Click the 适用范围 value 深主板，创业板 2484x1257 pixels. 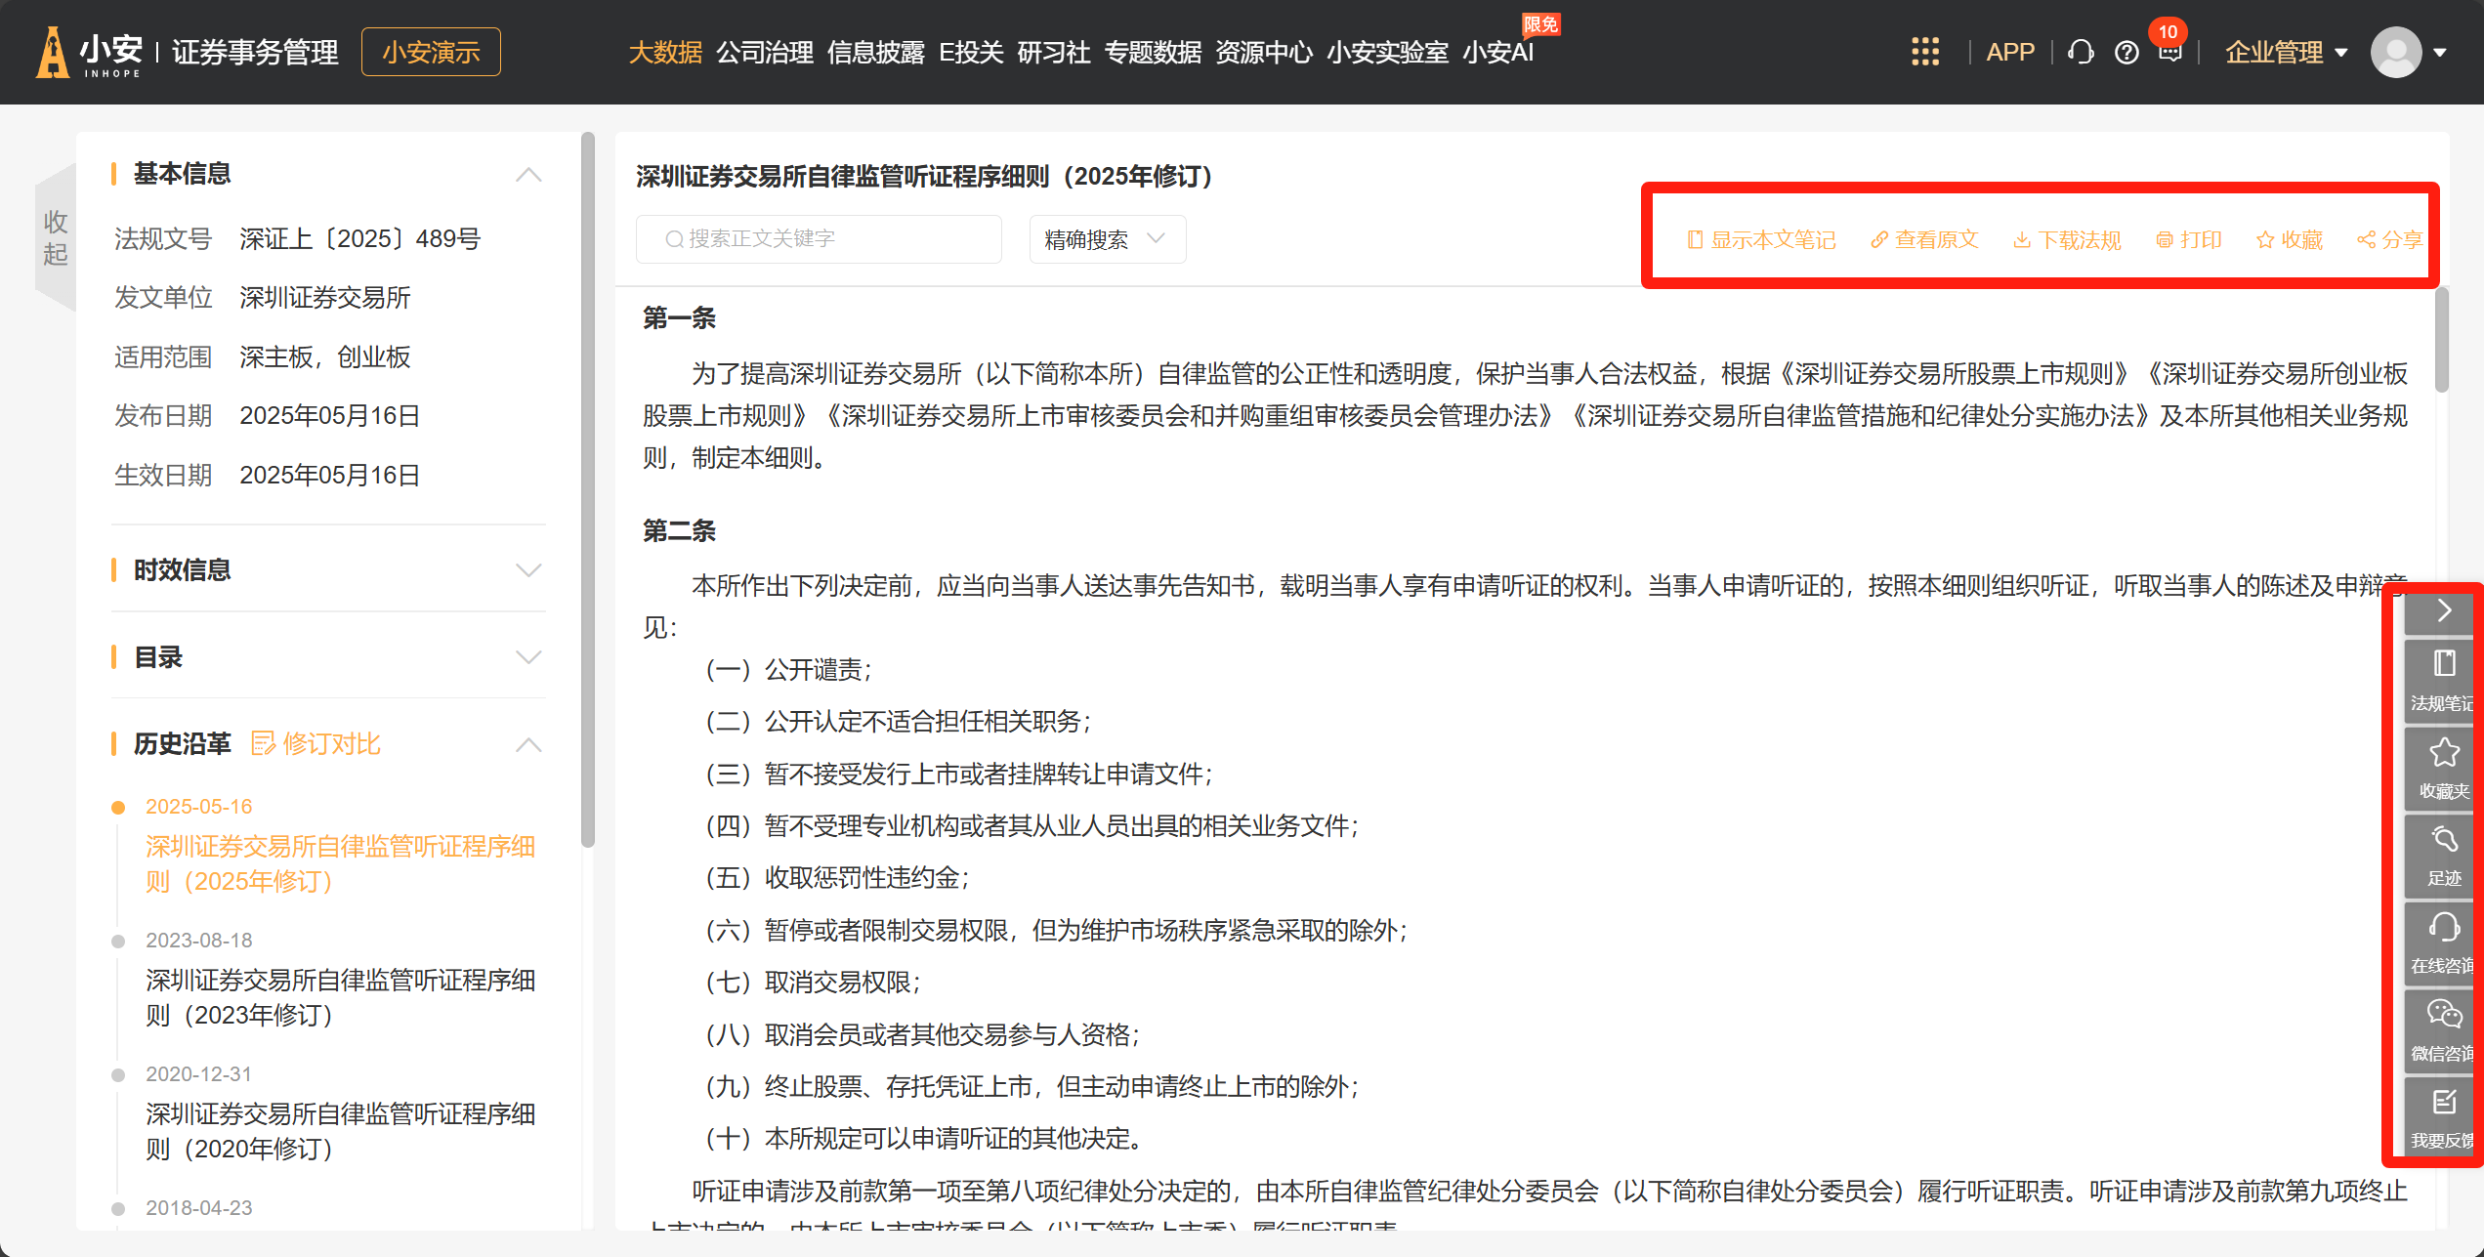tap(325, 357)
